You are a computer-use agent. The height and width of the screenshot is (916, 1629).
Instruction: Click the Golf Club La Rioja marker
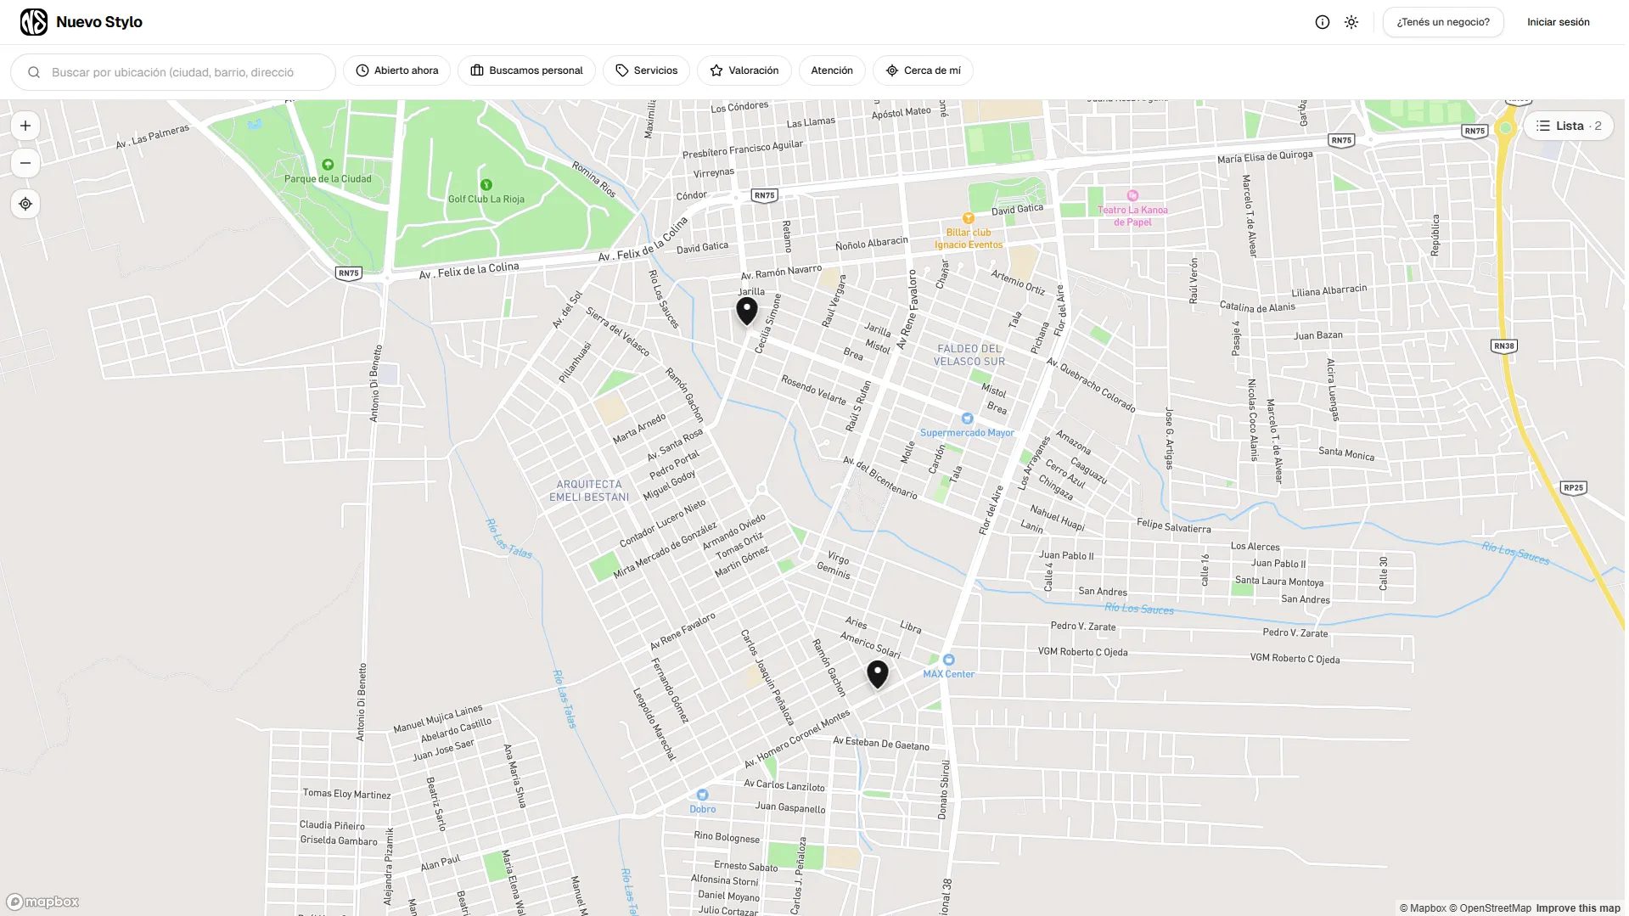[486, 185]
